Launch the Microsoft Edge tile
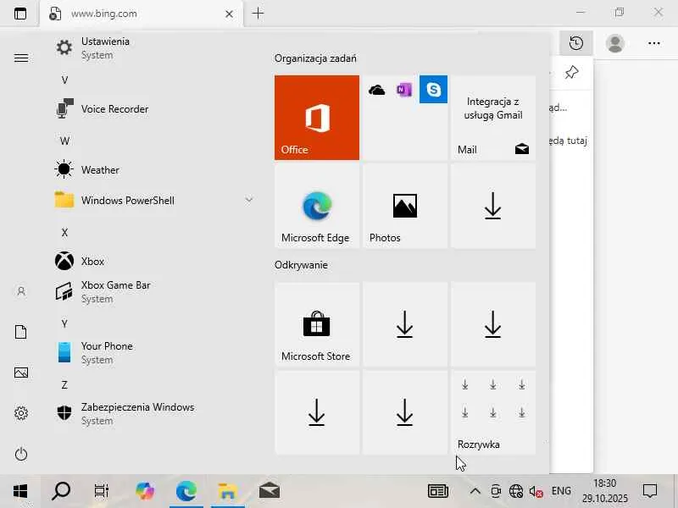 (316, 206)
